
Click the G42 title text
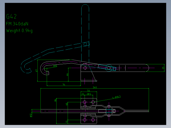[x=12, y=16]
